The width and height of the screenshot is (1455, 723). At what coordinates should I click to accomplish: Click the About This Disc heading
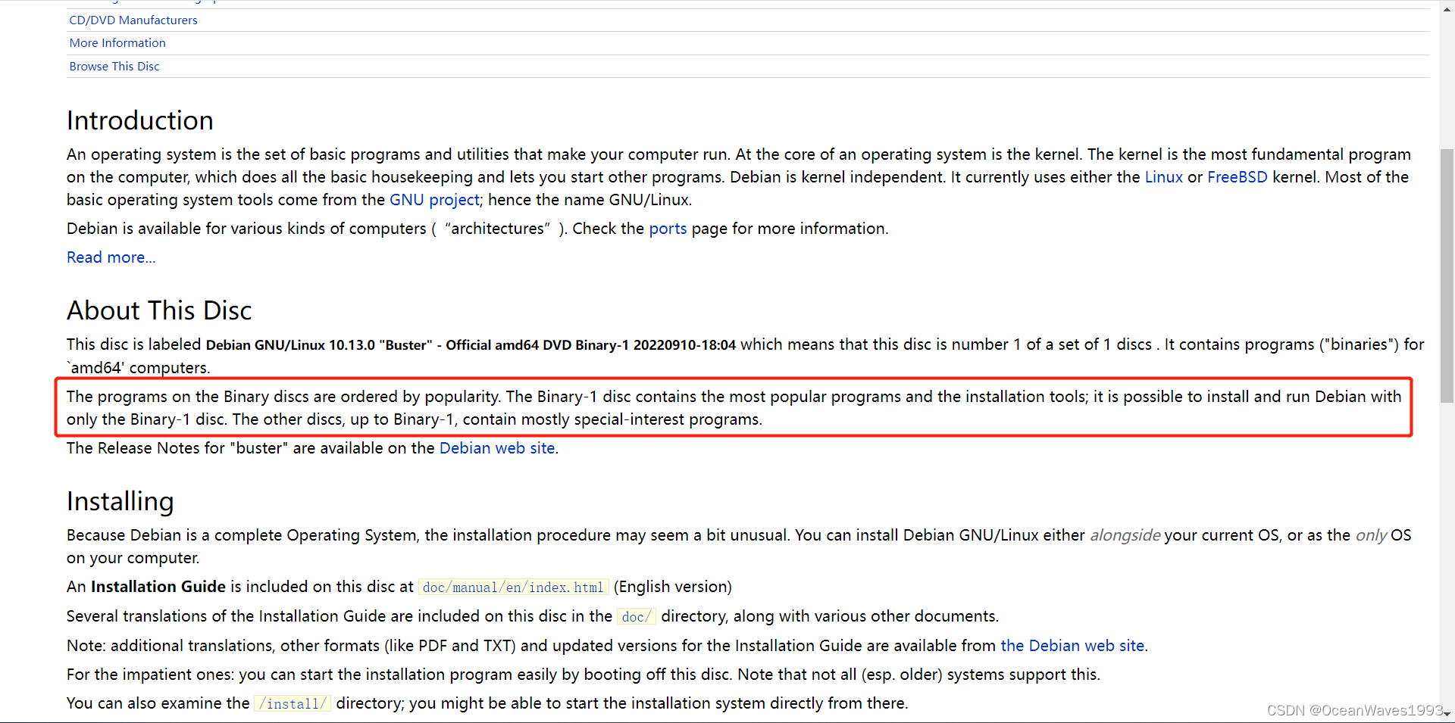(x=159, y=310)
